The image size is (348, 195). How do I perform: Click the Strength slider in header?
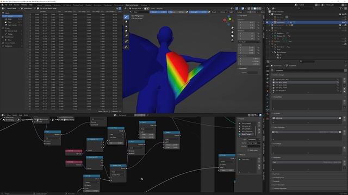coord(198,12)
